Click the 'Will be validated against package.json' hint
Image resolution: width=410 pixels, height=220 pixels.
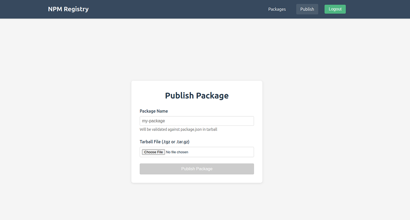pos(179,129)
